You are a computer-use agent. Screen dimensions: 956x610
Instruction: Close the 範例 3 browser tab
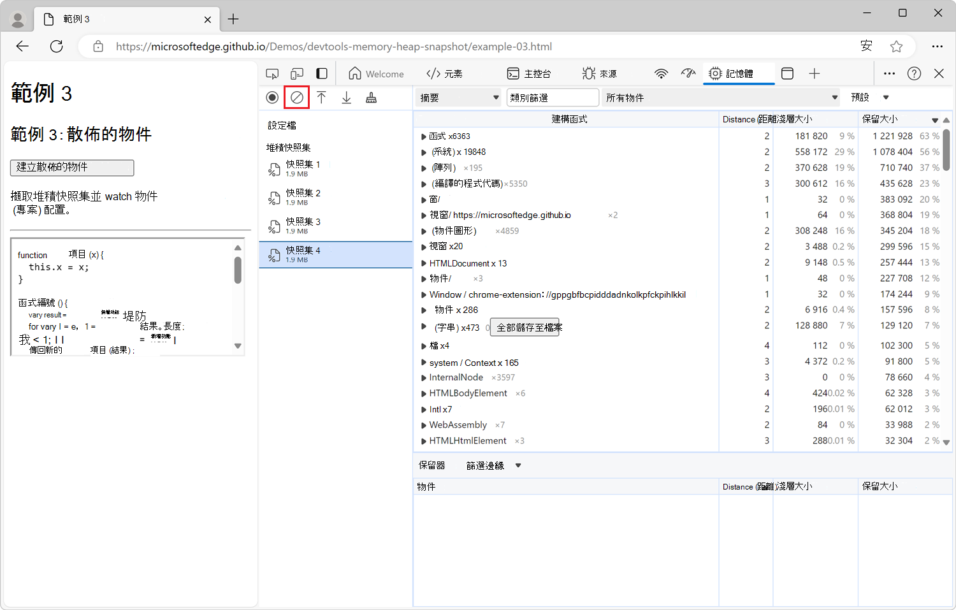[208, 20]
